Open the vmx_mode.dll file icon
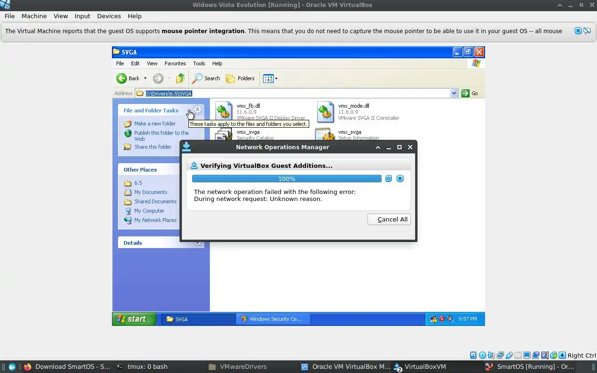 click(x=326, y=111)
